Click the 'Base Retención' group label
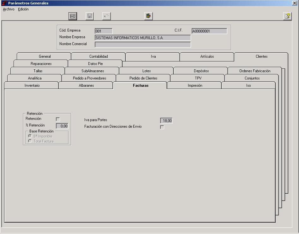299x234 pixels. [x=41, y=131]
